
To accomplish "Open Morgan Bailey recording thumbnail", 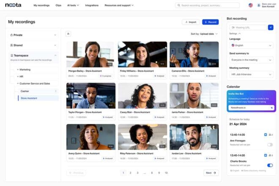I will click(90, 54).
